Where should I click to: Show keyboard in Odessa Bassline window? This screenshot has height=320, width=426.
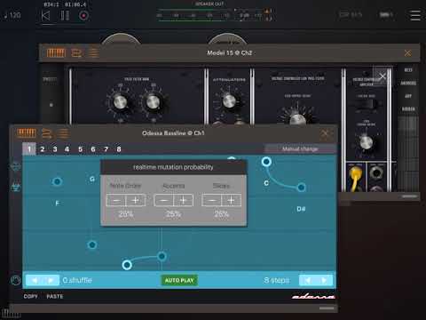coord(26,133)
